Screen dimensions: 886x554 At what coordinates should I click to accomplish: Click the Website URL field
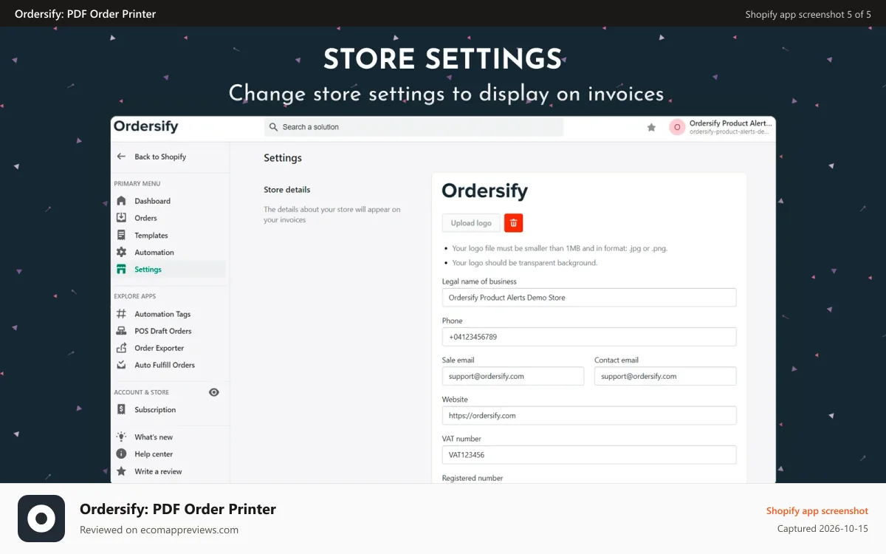point(589,415)
